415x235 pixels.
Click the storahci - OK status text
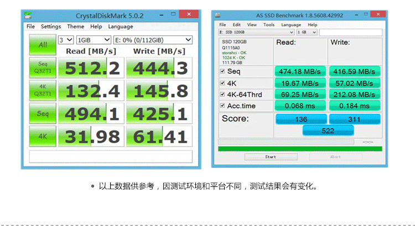[x=234, y=53]
